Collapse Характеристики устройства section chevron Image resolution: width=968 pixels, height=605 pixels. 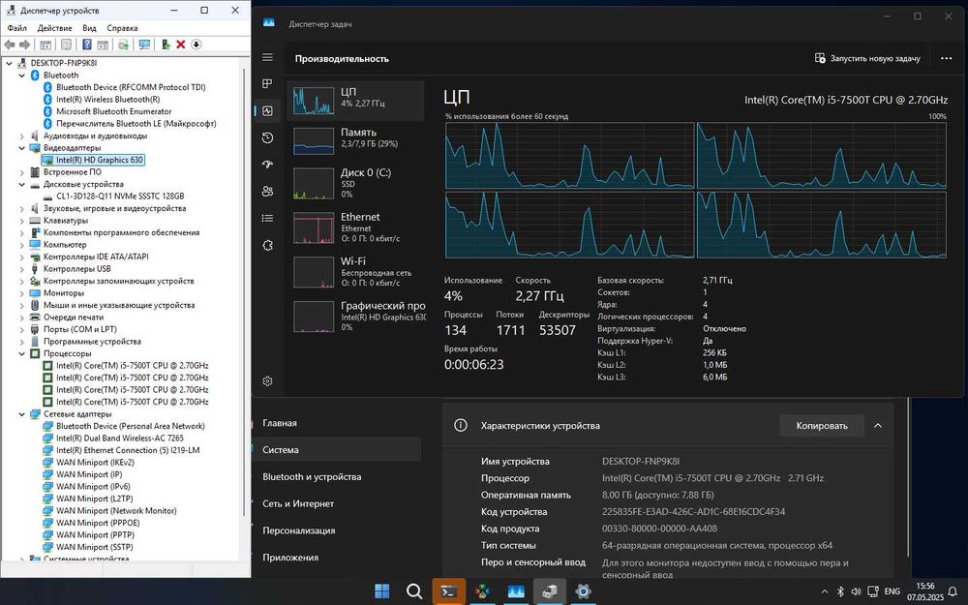(x=878, y=425)
